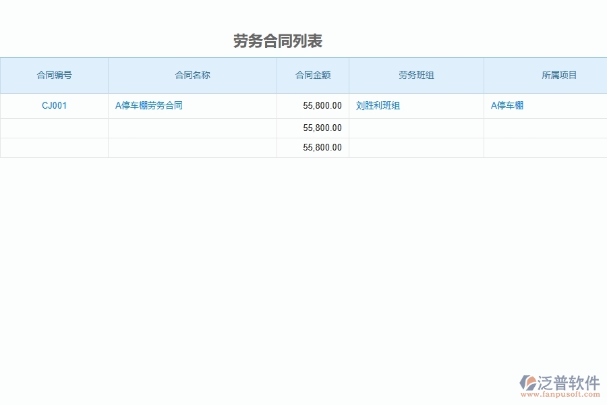The width and height of the screenshot is (607, 405).
Task: Sort by the 合同编号 column header
Action: (x=54, y=75)
